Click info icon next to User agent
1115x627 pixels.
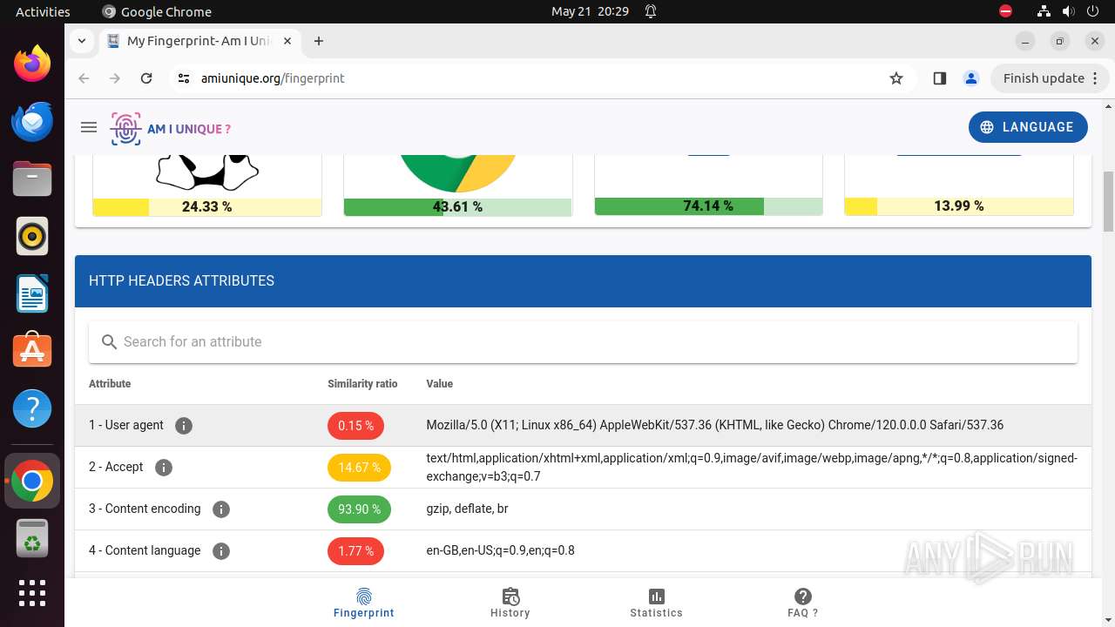click(x=183, y=426)
